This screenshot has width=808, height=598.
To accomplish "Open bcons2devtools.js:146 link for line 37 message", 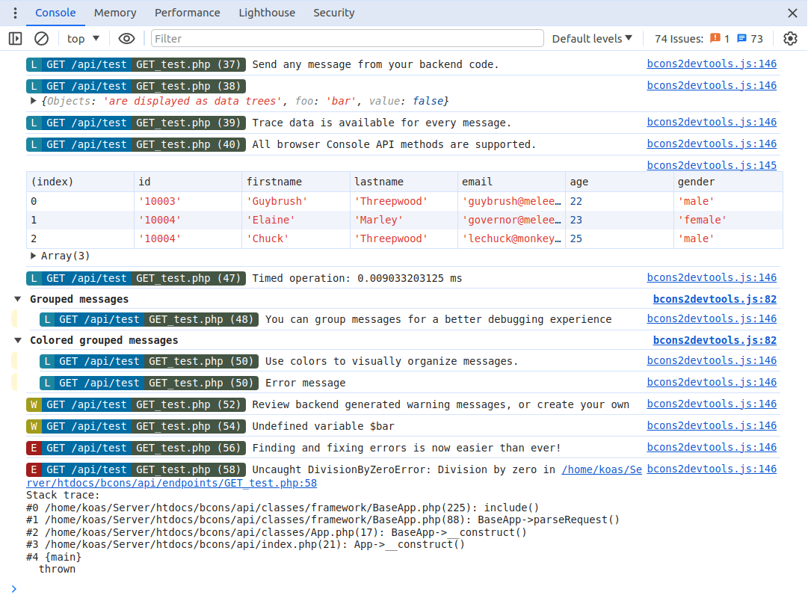I will [712, 64].
